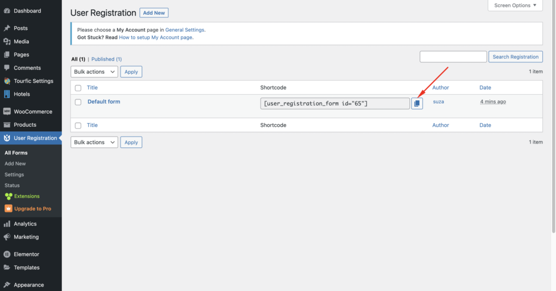Sort by Date in header row

pos(485,87)
